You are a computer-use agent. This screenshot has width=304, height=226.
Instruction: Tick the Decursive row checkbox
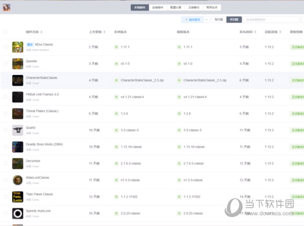pyautogui.click(x=6, y=163)
